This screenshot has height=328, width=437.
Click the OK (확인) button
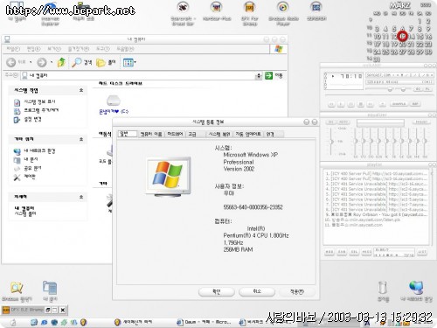pyautogui.click(x=217, y=291)
